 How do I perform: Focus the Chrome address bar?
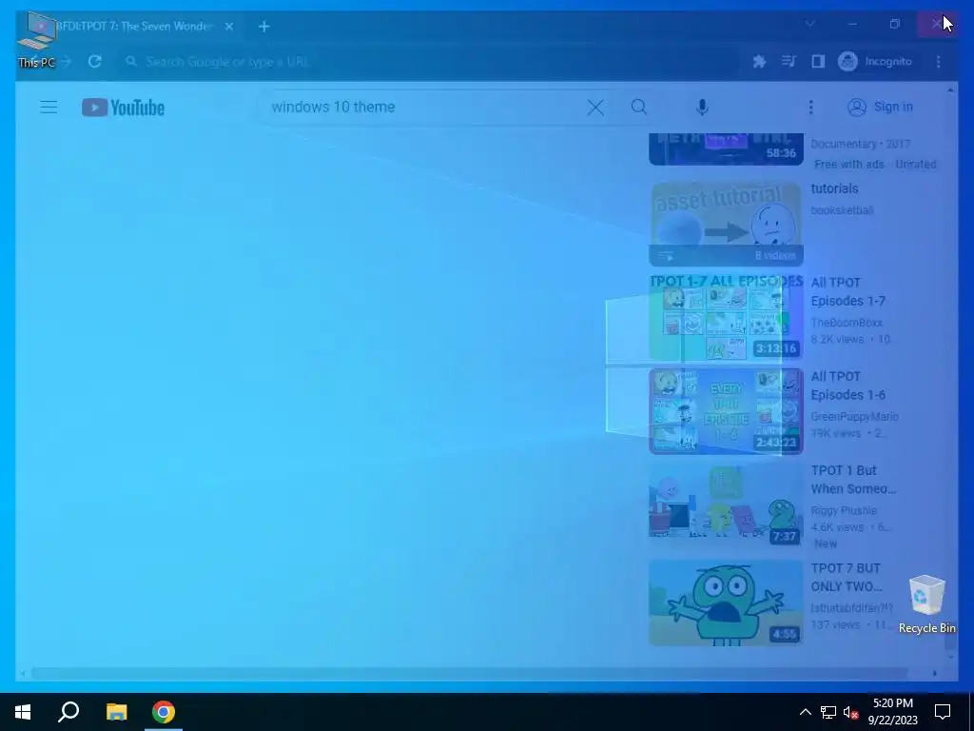tap(429, 62)
